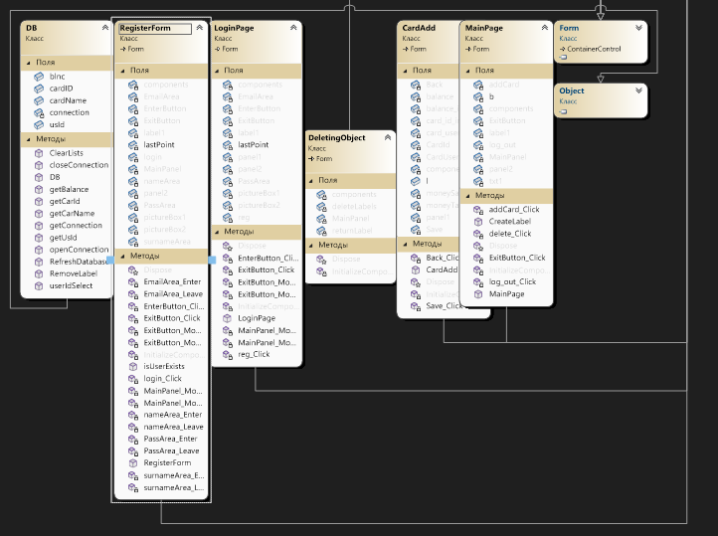Select the RegisterForm constructor icon

133,463
